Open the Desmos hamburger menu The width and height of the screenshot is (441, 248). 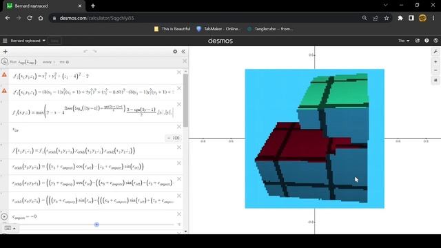(x=5, y=41)
